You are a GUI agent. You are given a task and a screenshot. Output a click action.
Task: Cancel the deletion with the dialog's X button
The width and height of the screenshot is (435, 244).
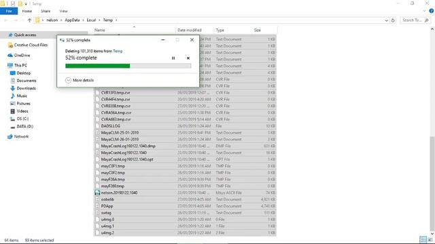188,58
